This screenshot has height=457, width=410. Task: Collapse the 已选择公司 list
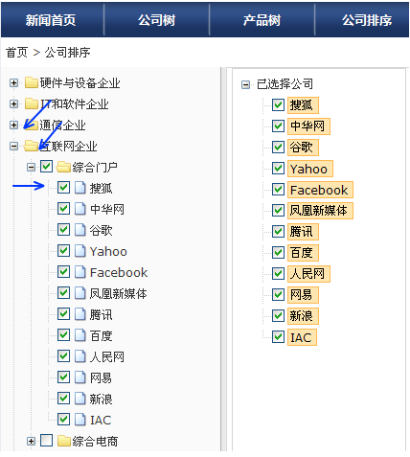click(245, 84)
